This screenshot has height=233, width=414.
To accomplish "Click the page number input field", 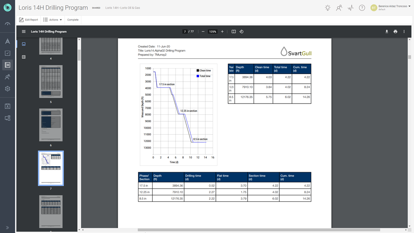I will tap(185, 31).
